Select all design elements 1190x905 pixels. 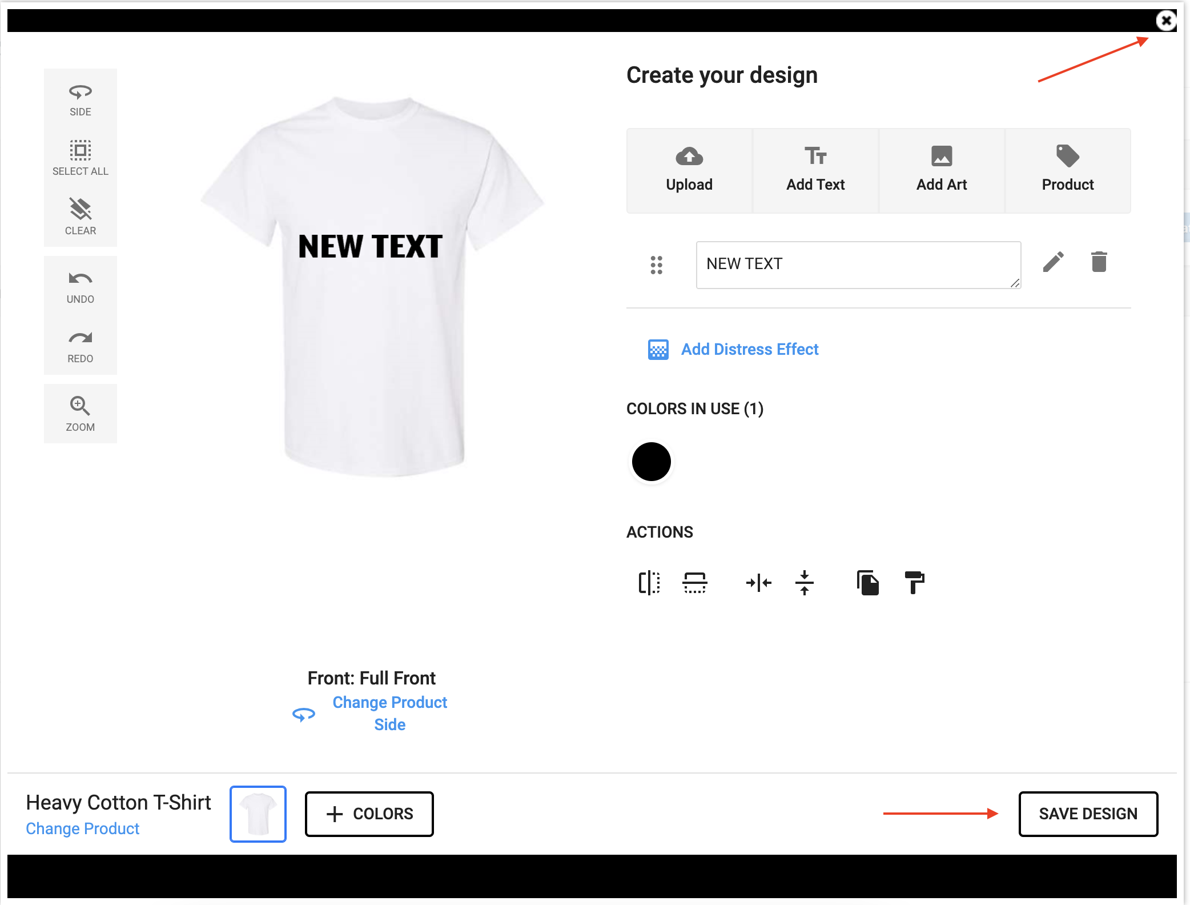point(80,158)
